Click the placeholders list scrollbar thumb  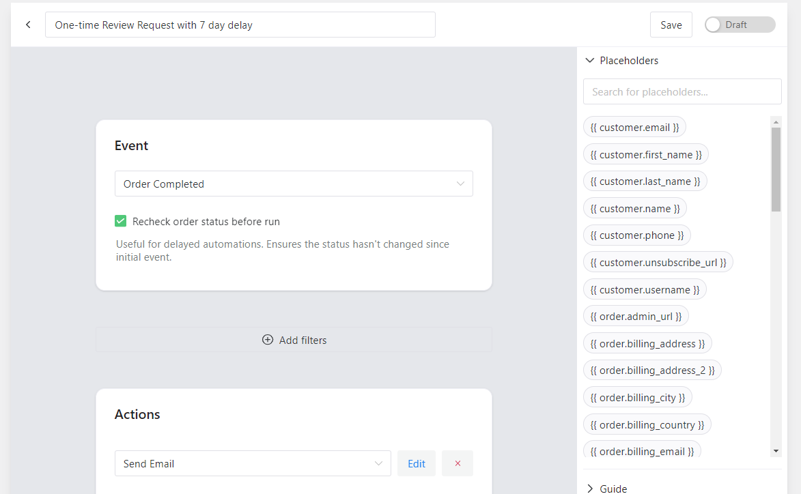[x=776, y=169]
